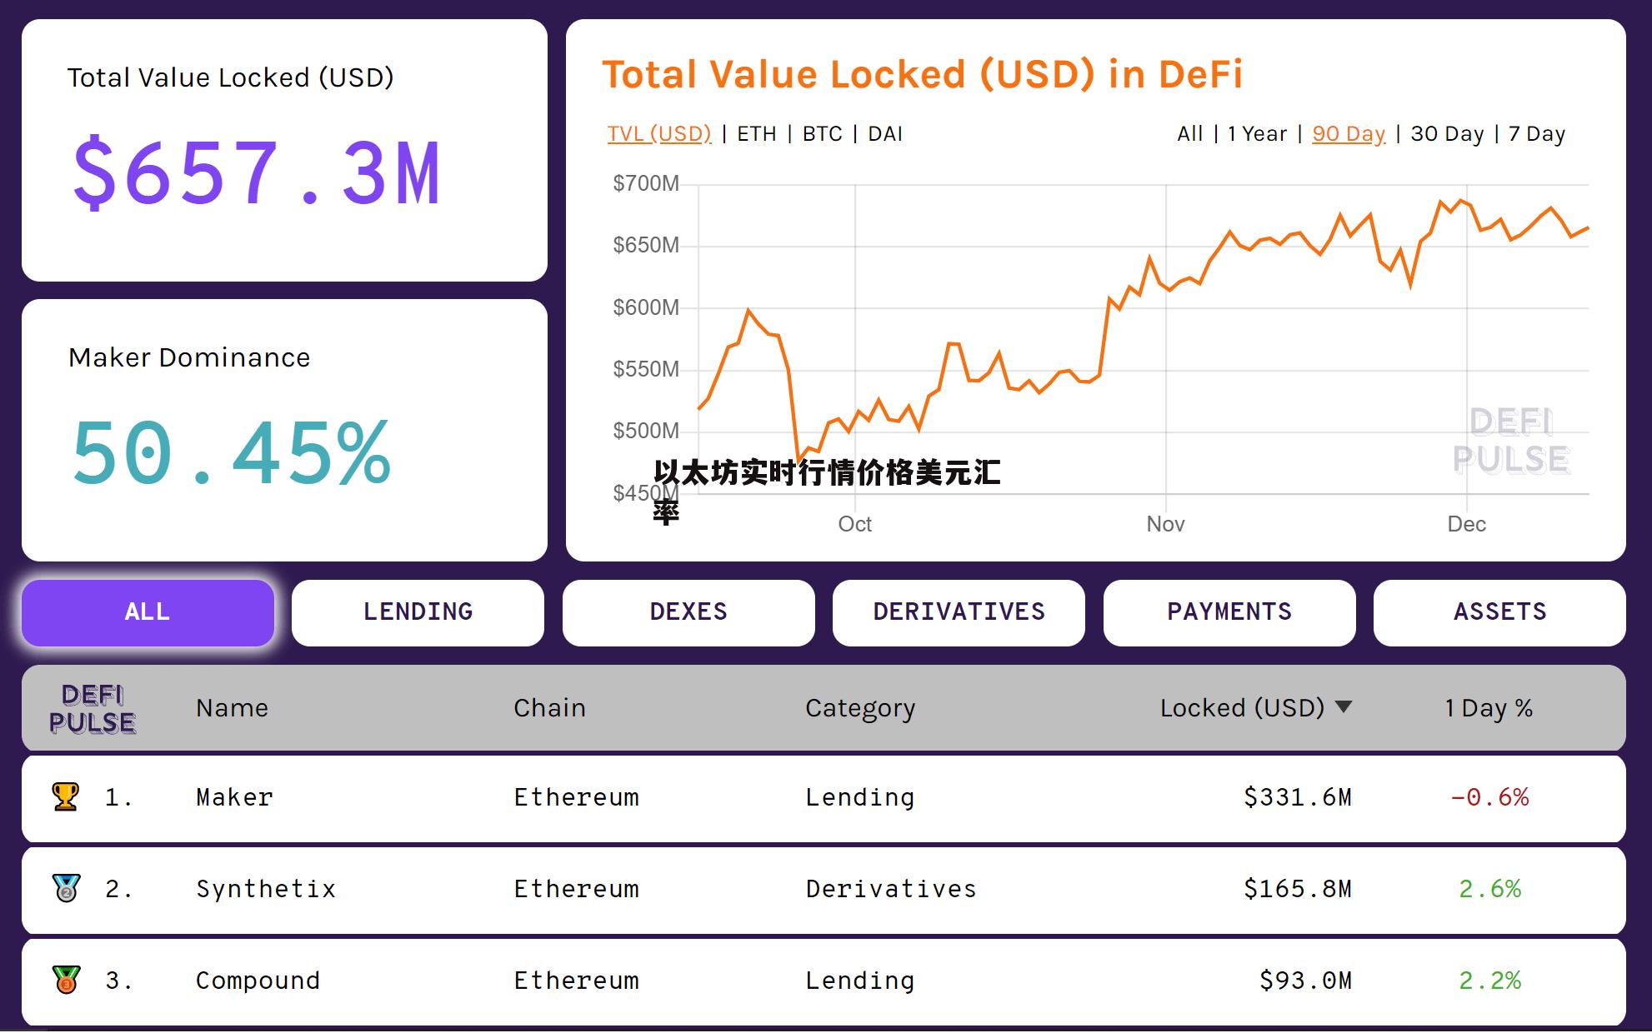1652x1033 pixels.
Task: Switch the chart metric to DAI
Action: pyautogui.click(x=885, y=134)
